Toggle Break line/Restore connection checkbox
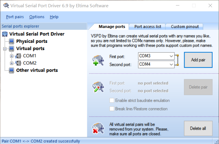This screenshot has height=144, width=219. pyautogui.click(x=112, y=109)
